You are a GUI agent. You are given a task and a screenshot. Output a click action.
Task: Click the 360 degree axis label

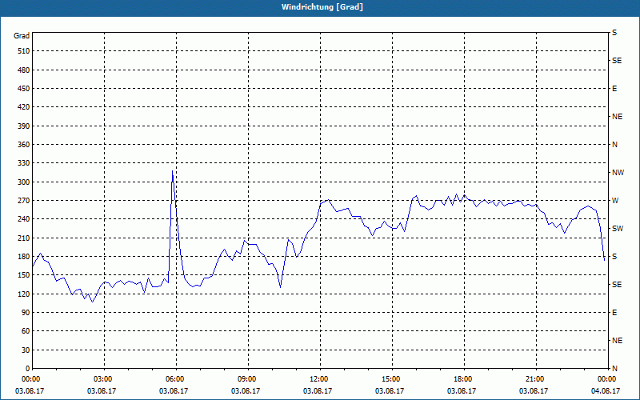[x=23, y=145]
